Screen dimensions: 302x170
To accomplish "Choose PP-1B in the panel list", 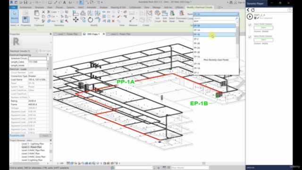I will (214, 34).
